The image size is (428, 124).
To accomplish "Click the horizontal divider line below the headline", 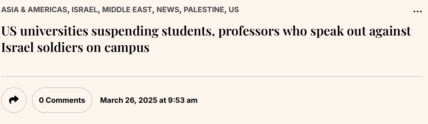I will click(212, 77).
